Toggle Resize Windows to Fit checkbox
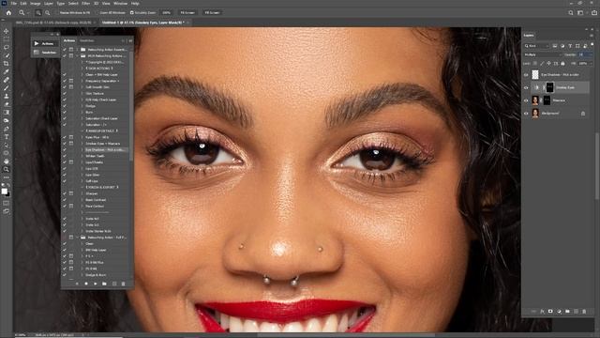The image size is (600, 338). [x=57, y=12]
